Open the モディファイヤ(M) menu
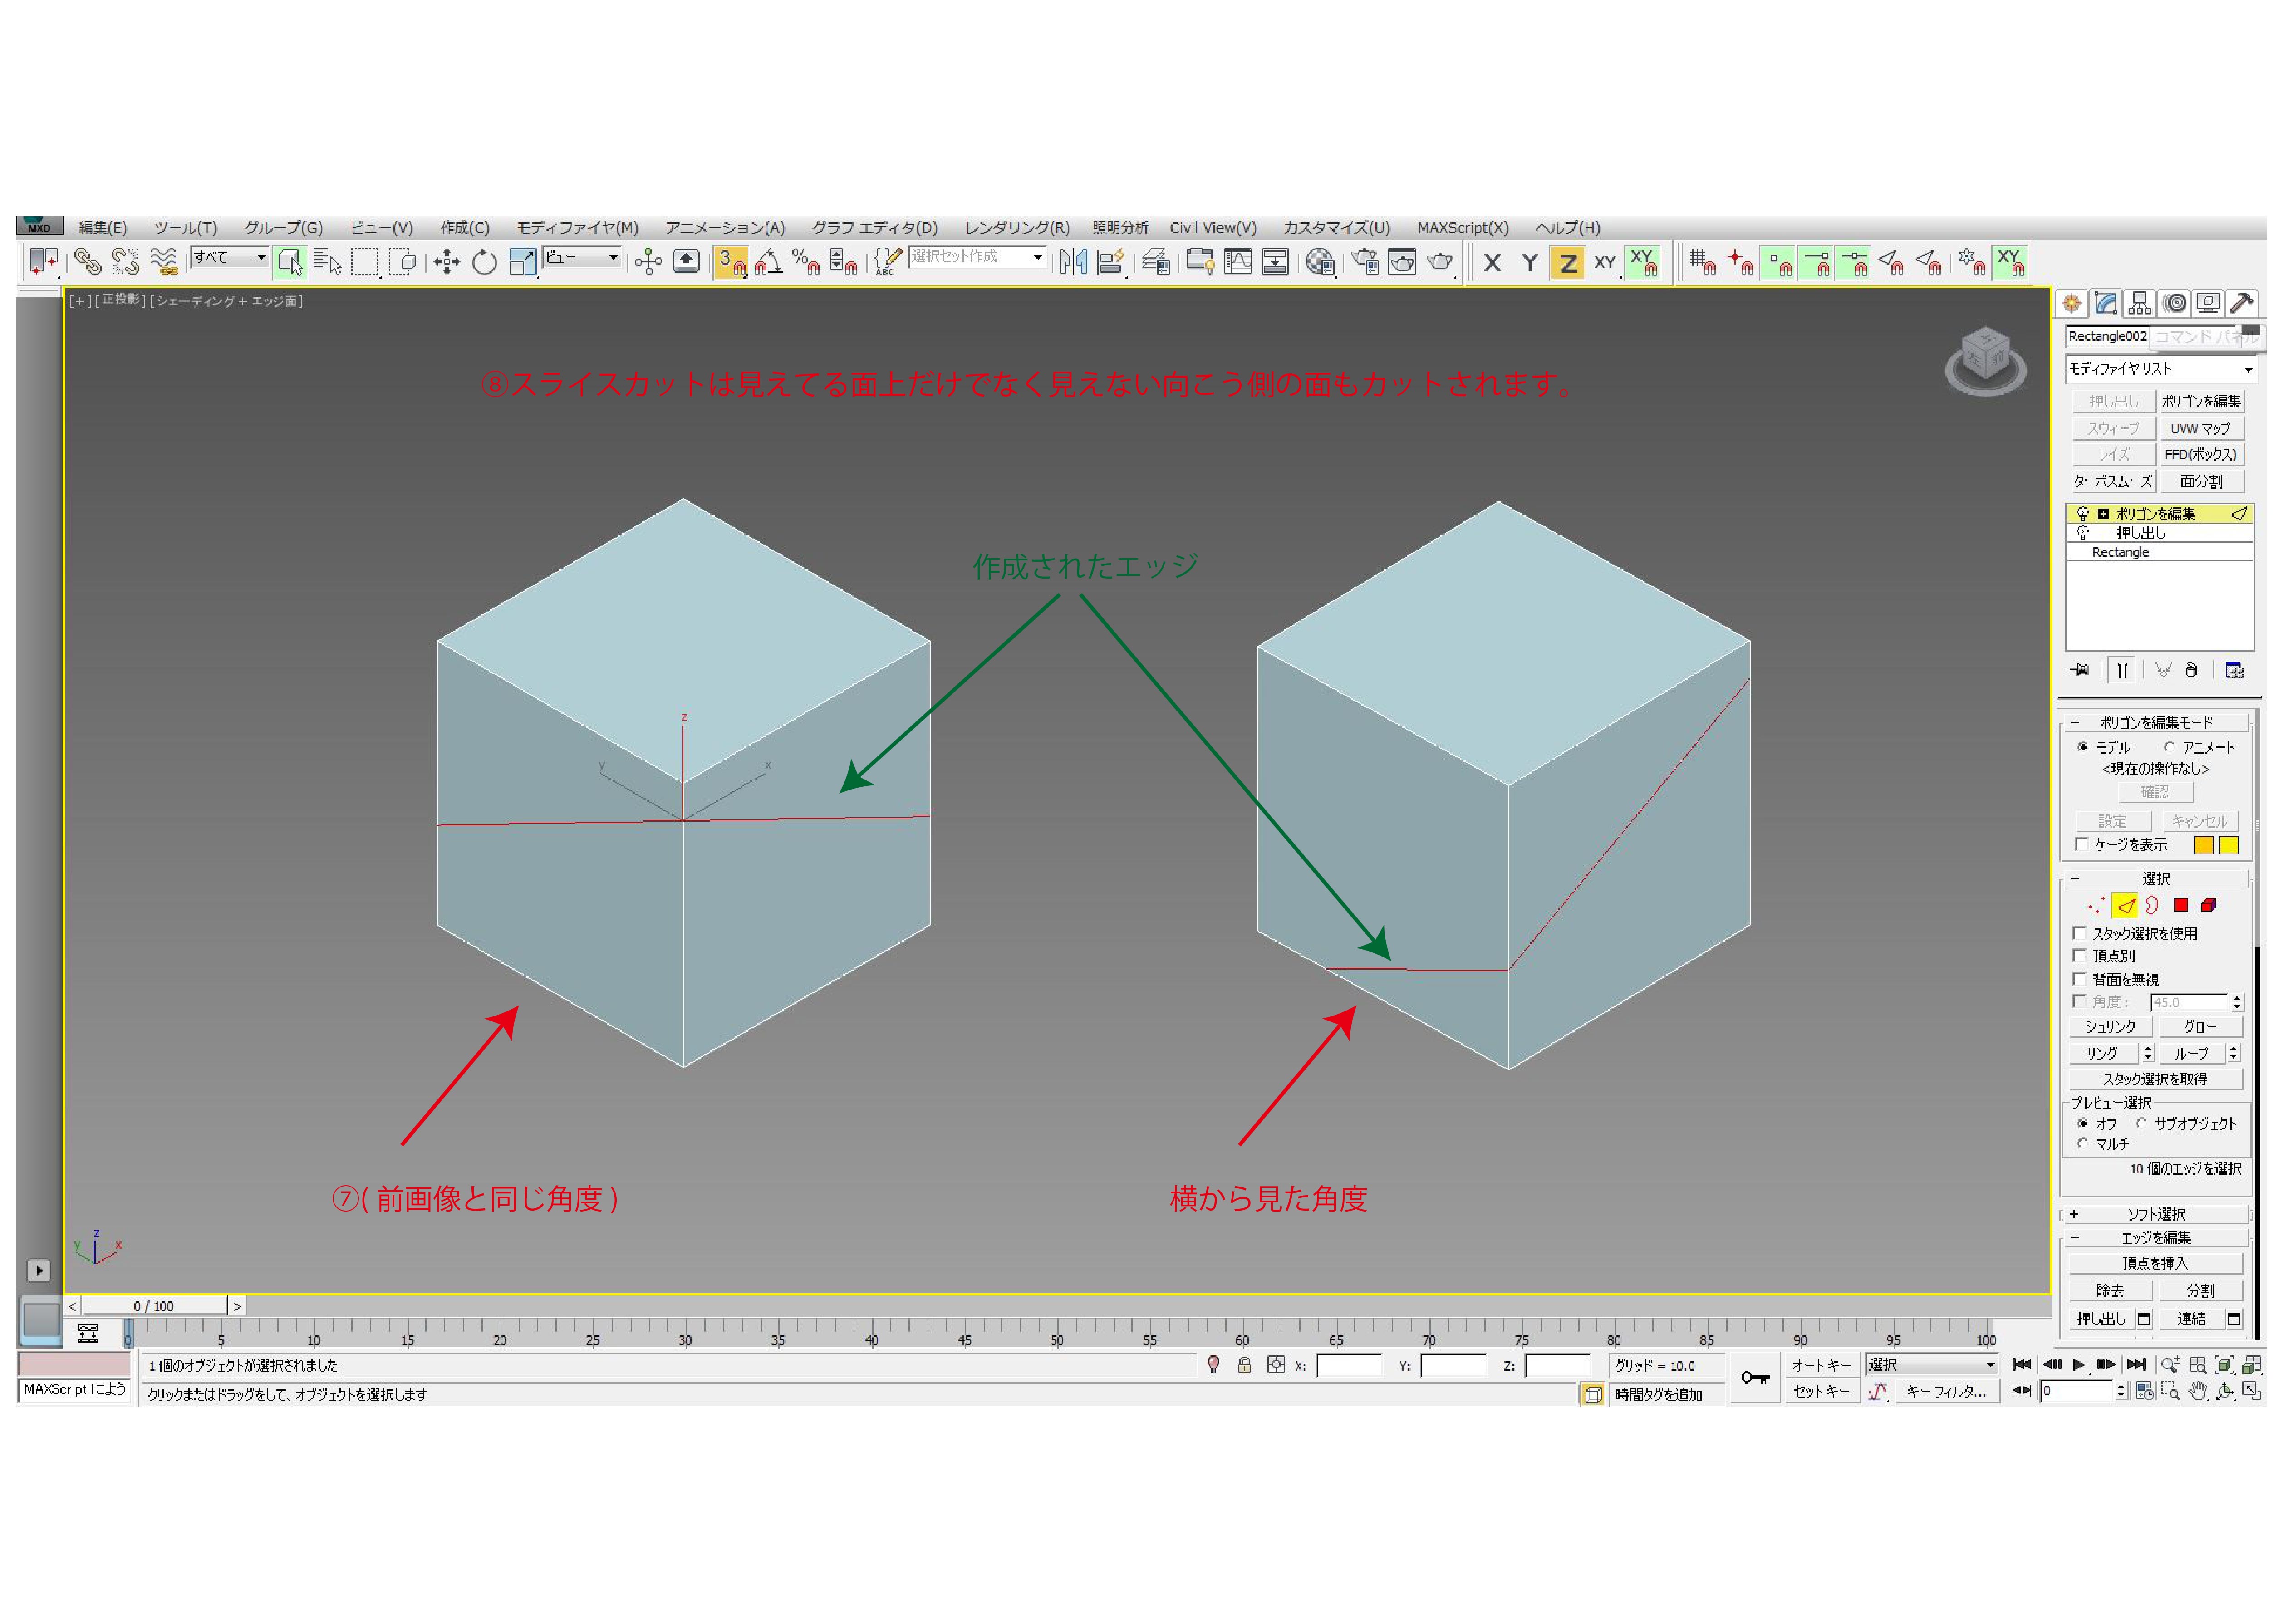This screenshot has height=1624, width=2283. (577, 228)
